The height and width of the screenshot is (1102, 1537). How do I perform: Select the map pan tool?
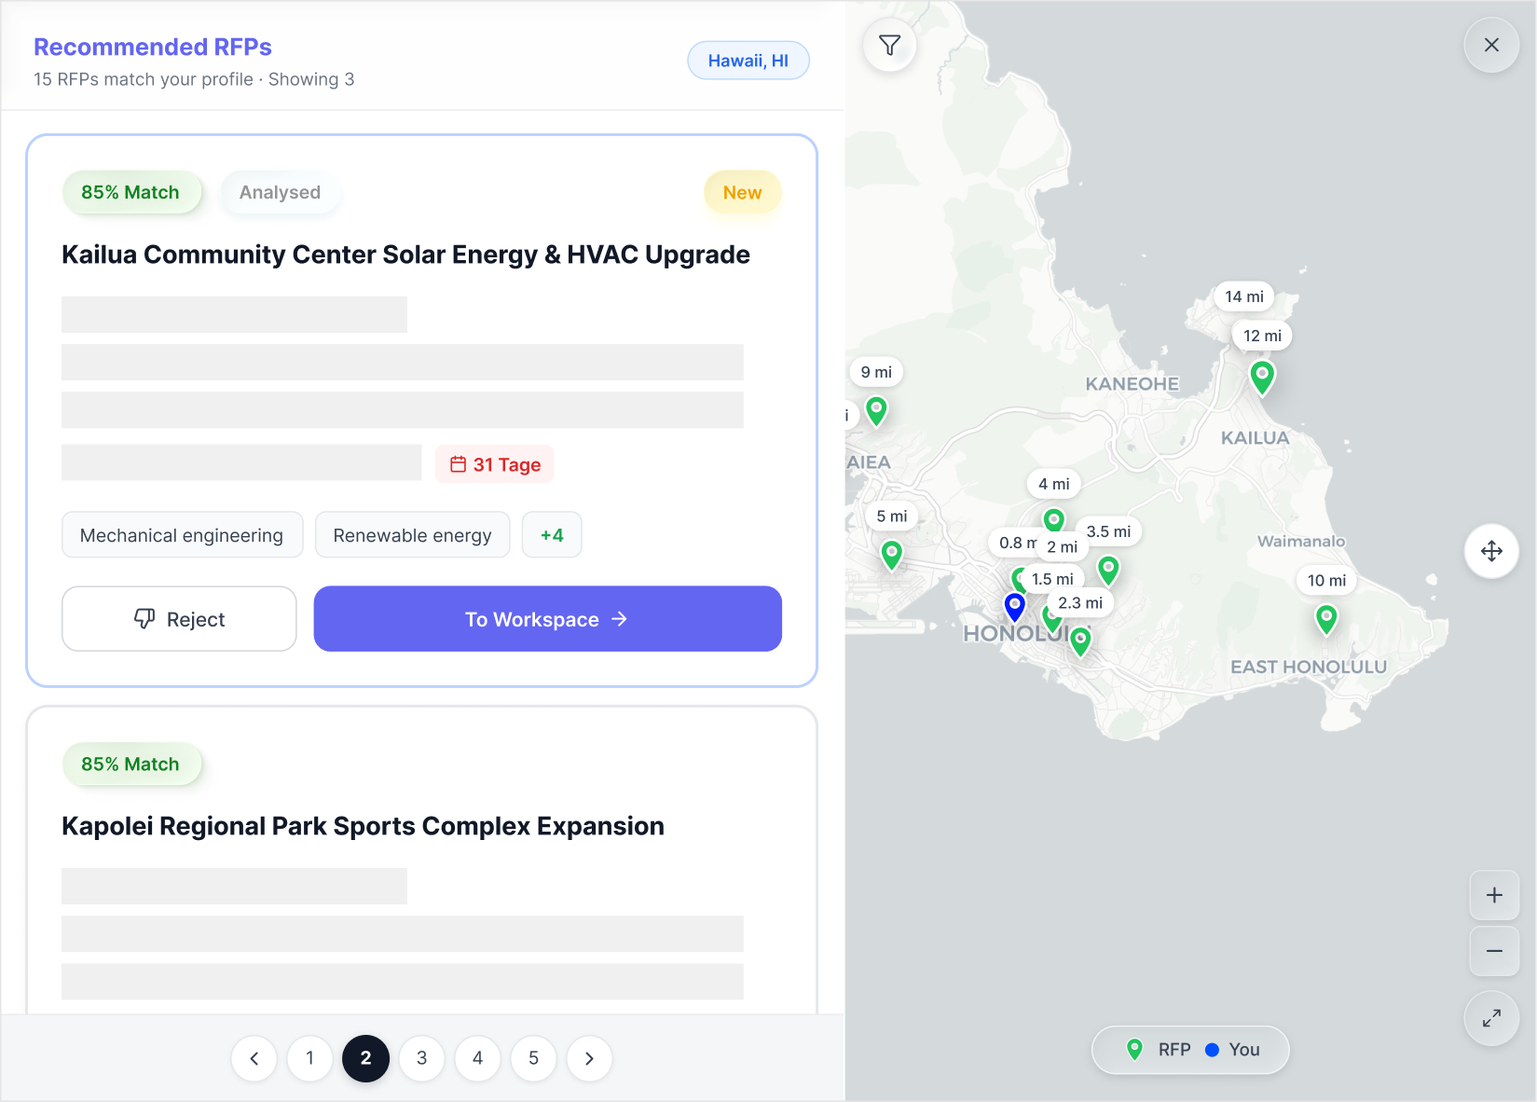[x=1491, y=551]
